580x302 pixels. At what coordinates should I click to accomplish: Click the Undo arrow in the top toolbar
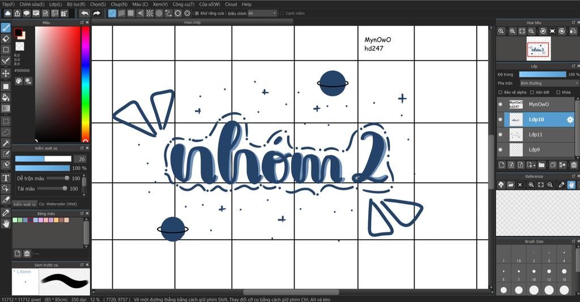[x=85, y=14]
